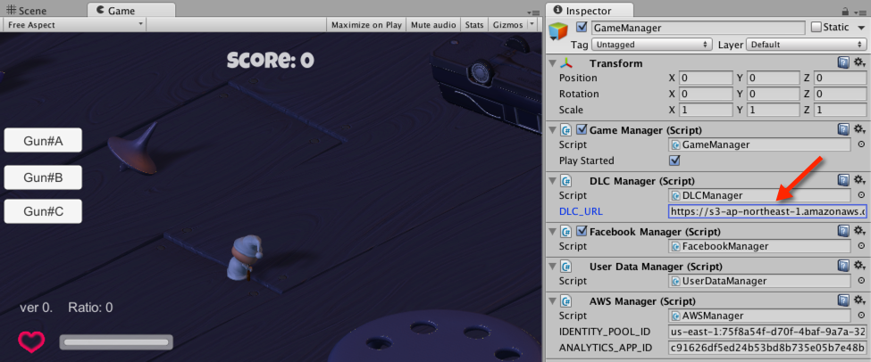Open object picker for FacebookManager script

click(x=861, y=246)
